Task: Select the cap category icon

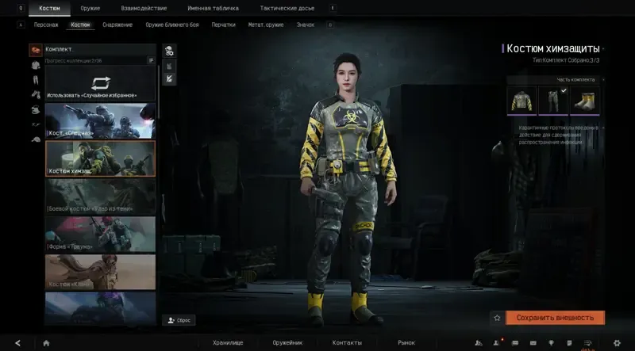Action: click(36, 139)
